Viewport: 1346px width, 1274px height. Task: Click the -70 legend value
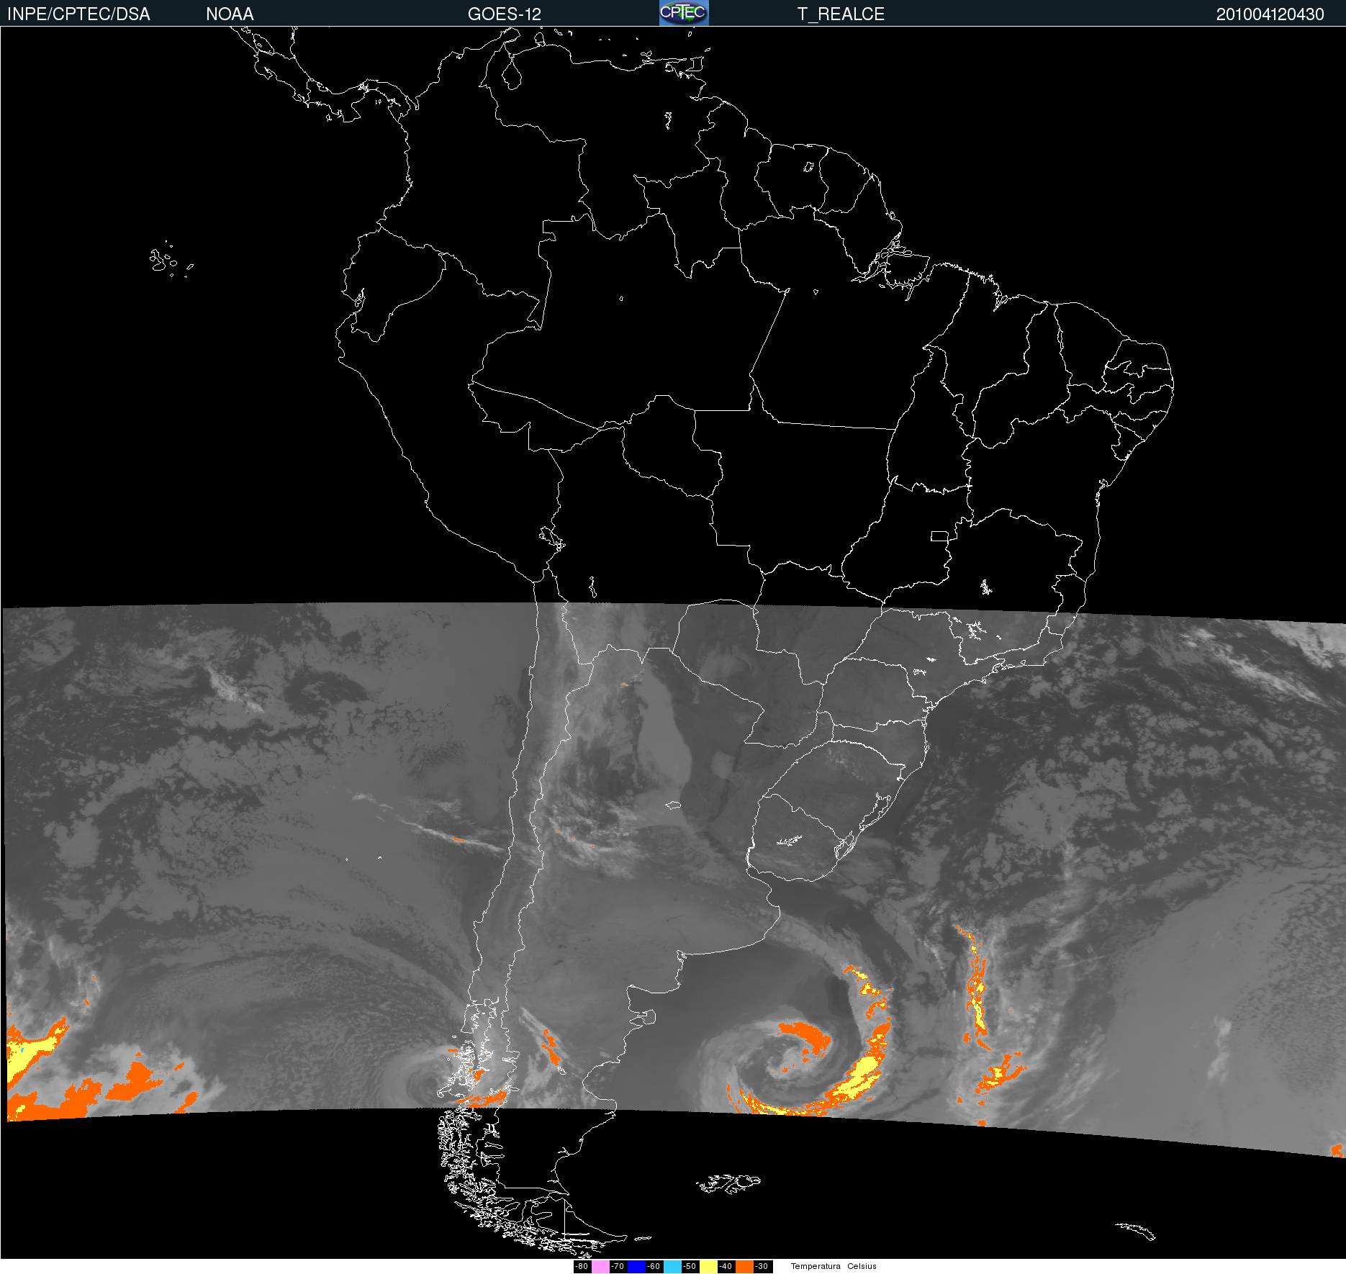tap(618, 1267)
